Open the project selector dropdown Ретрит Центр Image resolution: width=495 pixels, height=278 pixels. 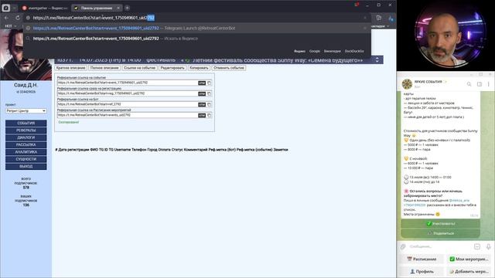(x=26, y=110)
